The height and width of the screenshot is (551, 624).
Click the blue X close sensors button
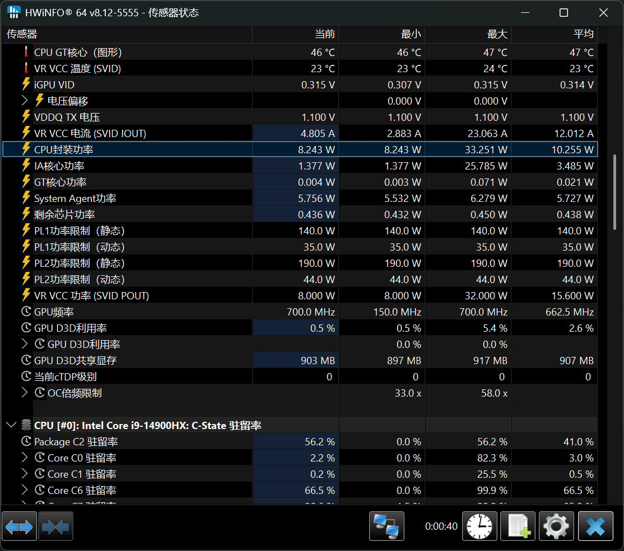pos(595,527)
